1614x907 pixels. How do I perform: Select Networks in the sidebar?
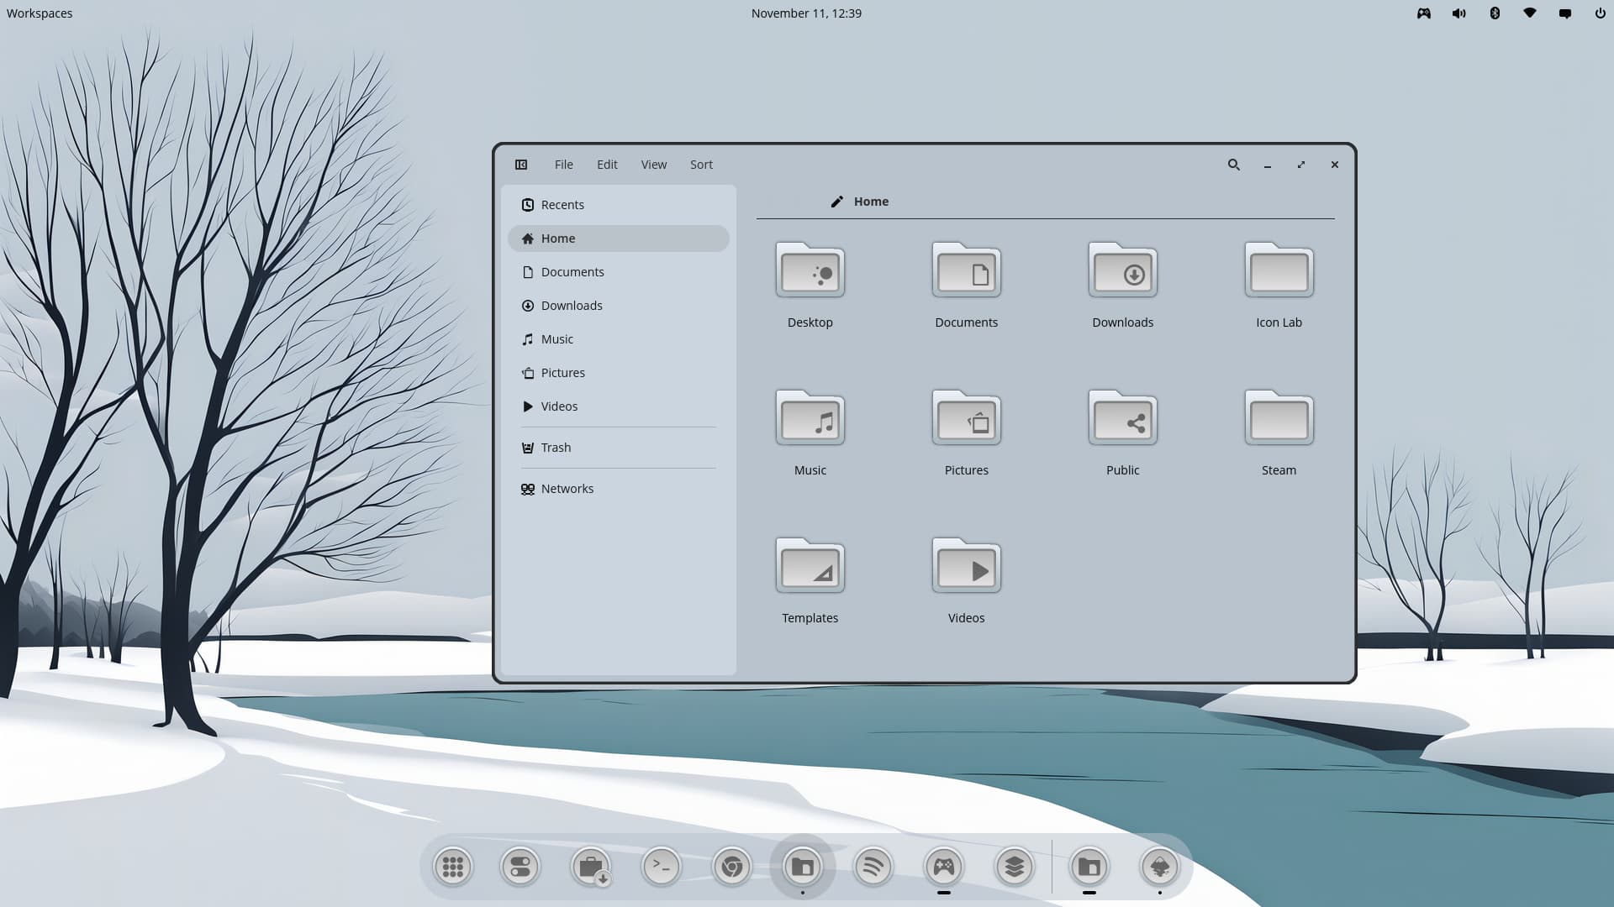point(566,489)
